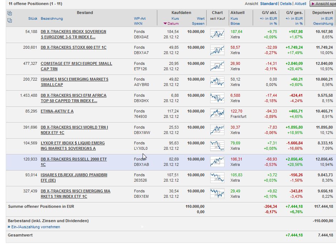Switch to the Aktuell view
The width and height of the screenshot is (336, 244).
300,4
